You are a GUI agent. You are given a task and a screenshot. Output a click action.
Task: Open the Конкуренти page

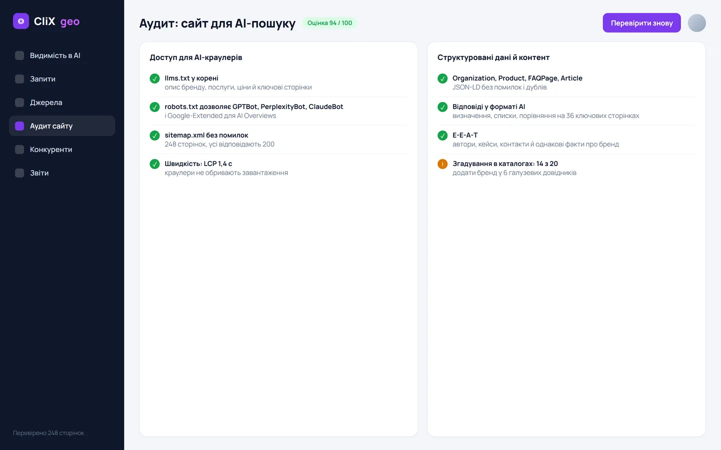62,149
